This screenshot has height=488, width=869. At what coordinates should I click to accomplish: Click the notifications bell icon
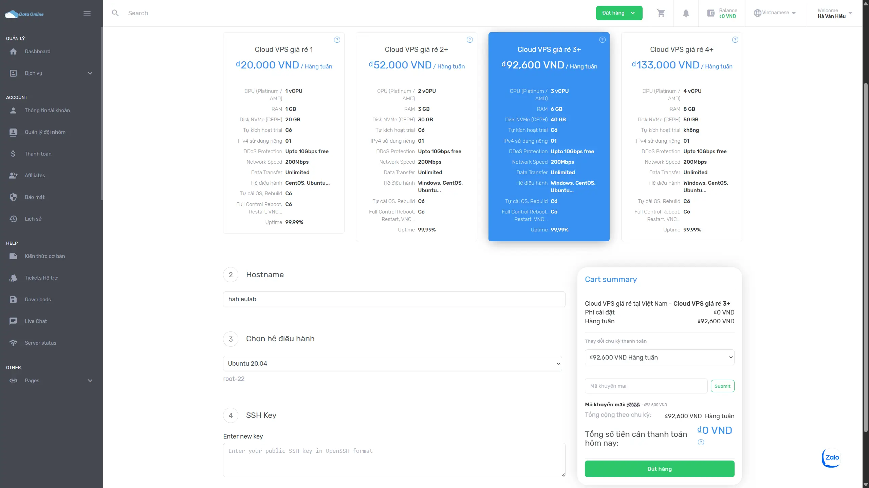686,13
